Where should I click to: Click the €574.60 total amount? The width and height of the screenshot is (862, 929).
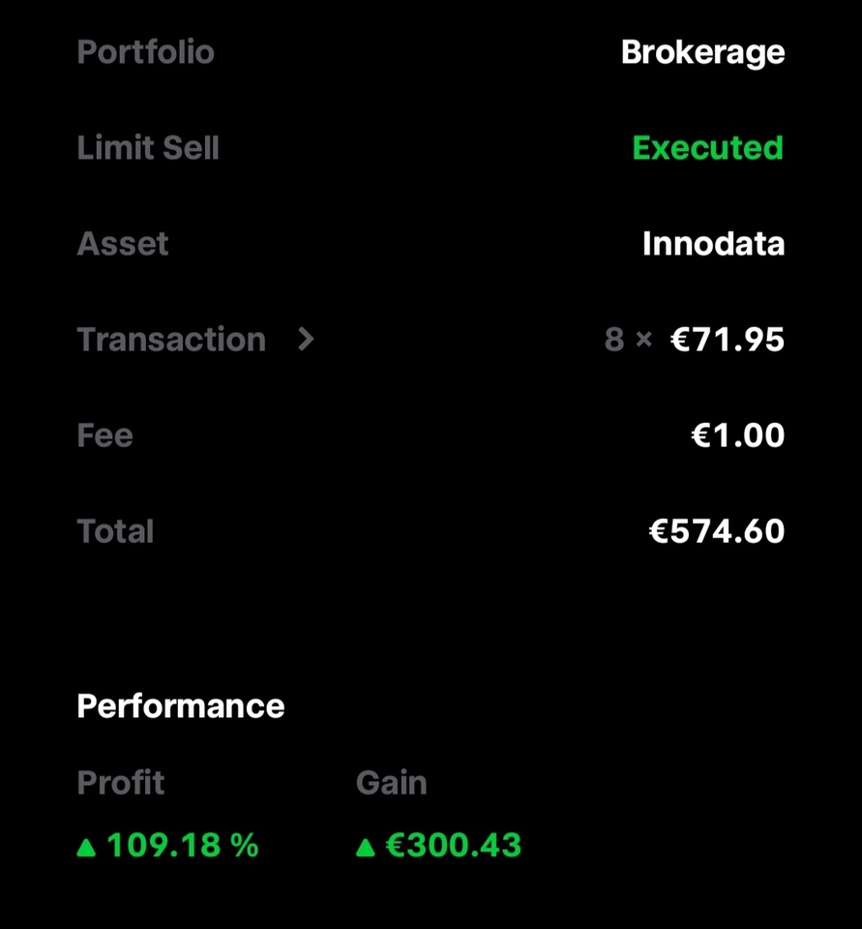tap(716, 531)
